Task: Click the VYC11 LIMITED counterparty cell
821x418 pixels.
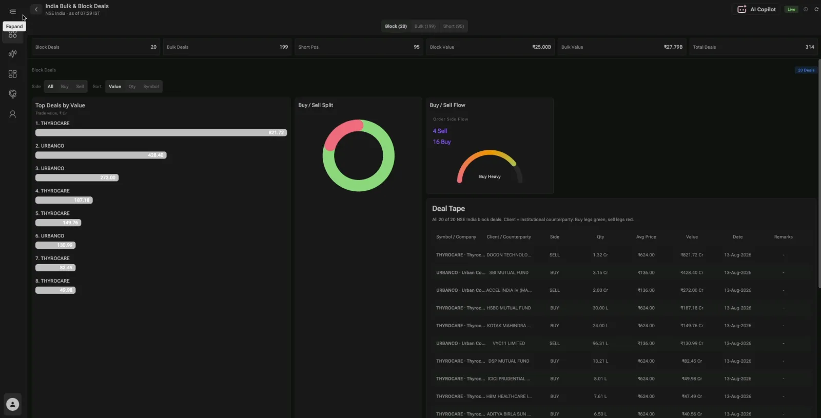Action: [509, 344]
